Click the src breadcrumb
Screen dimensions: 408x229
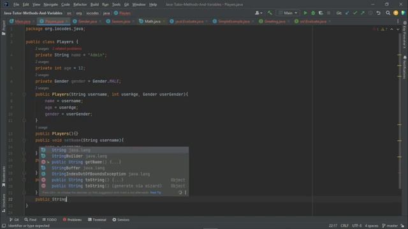(69, 13)
